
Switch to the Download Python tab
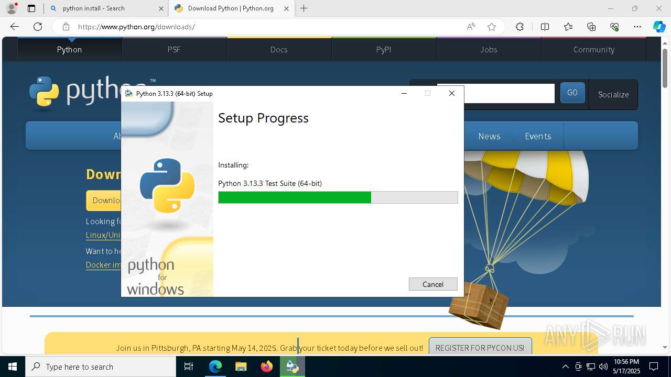point(231,8)
